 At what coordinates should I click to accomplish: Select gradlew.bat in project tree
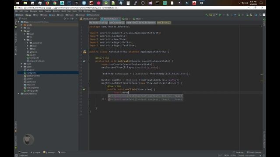pos(30,82)
